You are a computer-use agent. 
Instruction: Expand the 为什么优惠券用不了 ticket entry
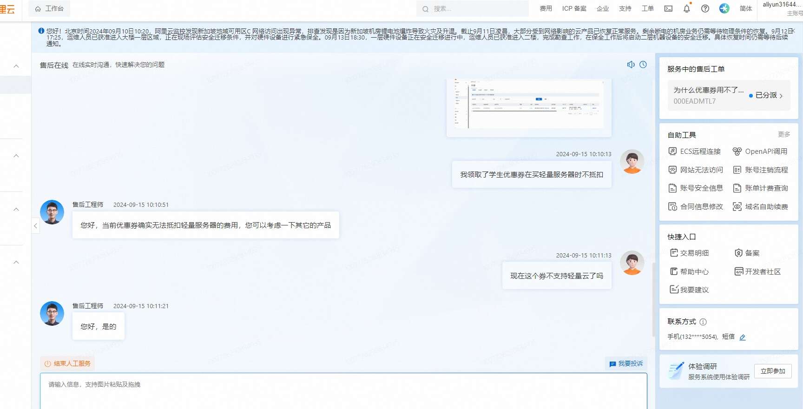pyautogui.click(x=729, y=95)
